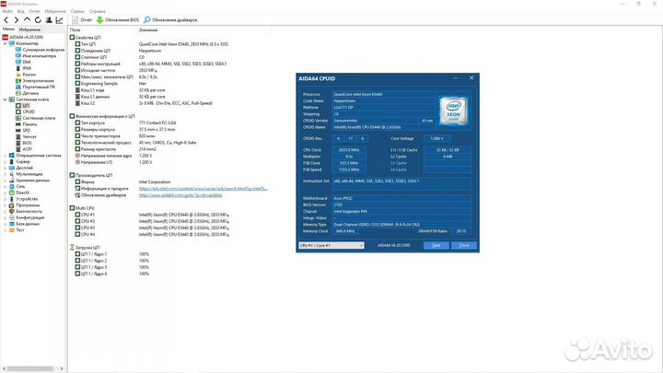
Task: Open the Вид menu
Action: click(x=20, y=11)
